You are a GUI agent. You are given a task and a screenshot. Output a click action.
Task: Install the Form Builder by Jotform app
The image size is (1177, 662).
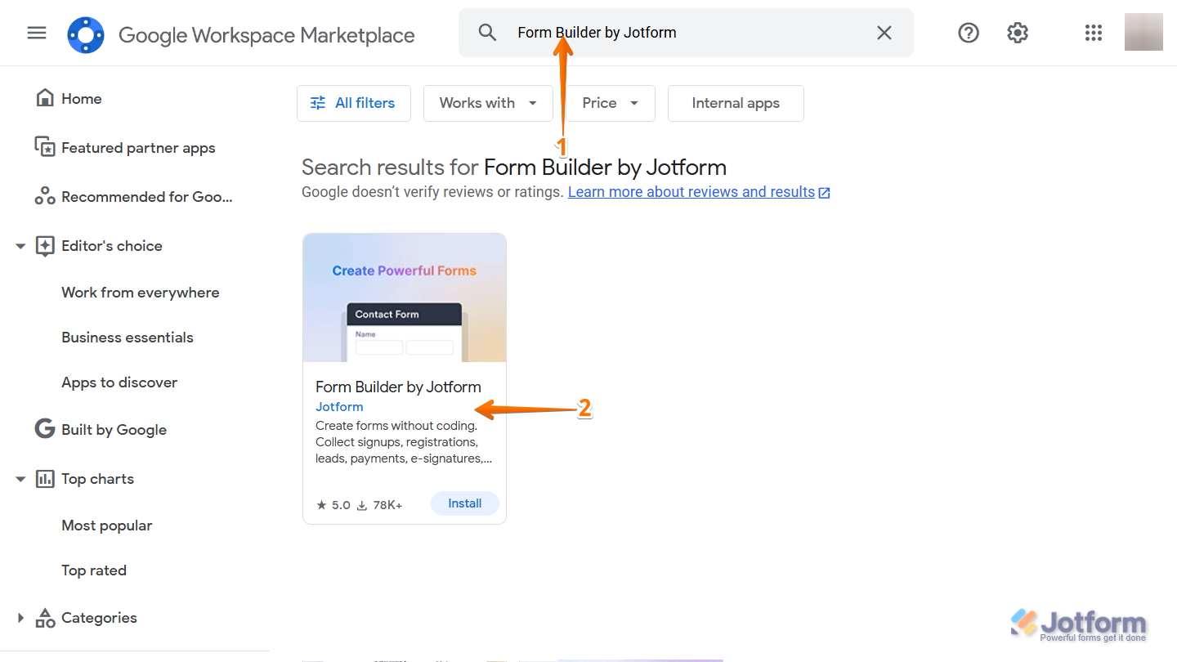pyautogui.click(x=465, y=503)
